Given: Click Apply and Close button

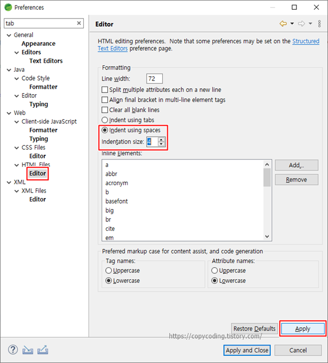Looking at the screenshot, I should (247, 350).
